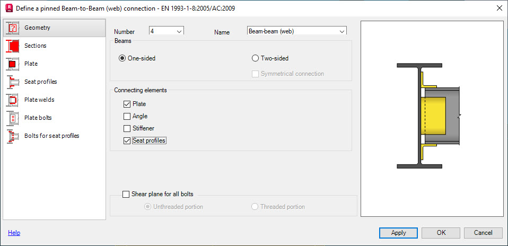Click the Plate icon in sidebar
This screenshot has width=508, height=246.
point(13,64)
